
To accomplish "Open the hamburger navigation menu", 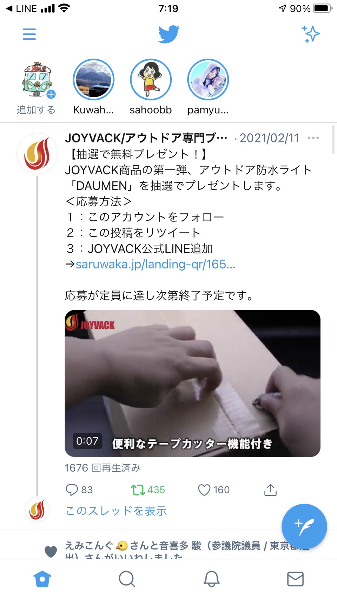I will tap(29, 34).
